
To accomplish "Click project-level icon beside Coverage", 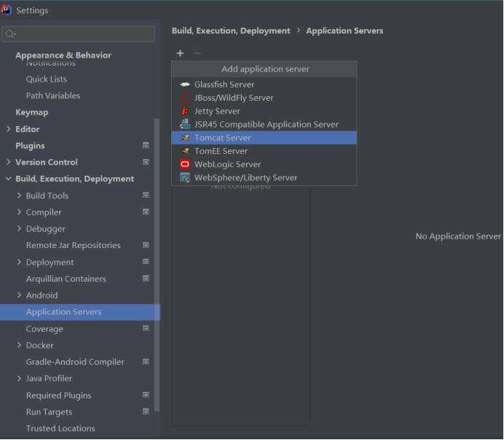I will [146, 328].
